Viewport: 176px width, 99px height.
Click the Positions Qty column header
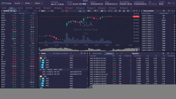tap(128, 56)
